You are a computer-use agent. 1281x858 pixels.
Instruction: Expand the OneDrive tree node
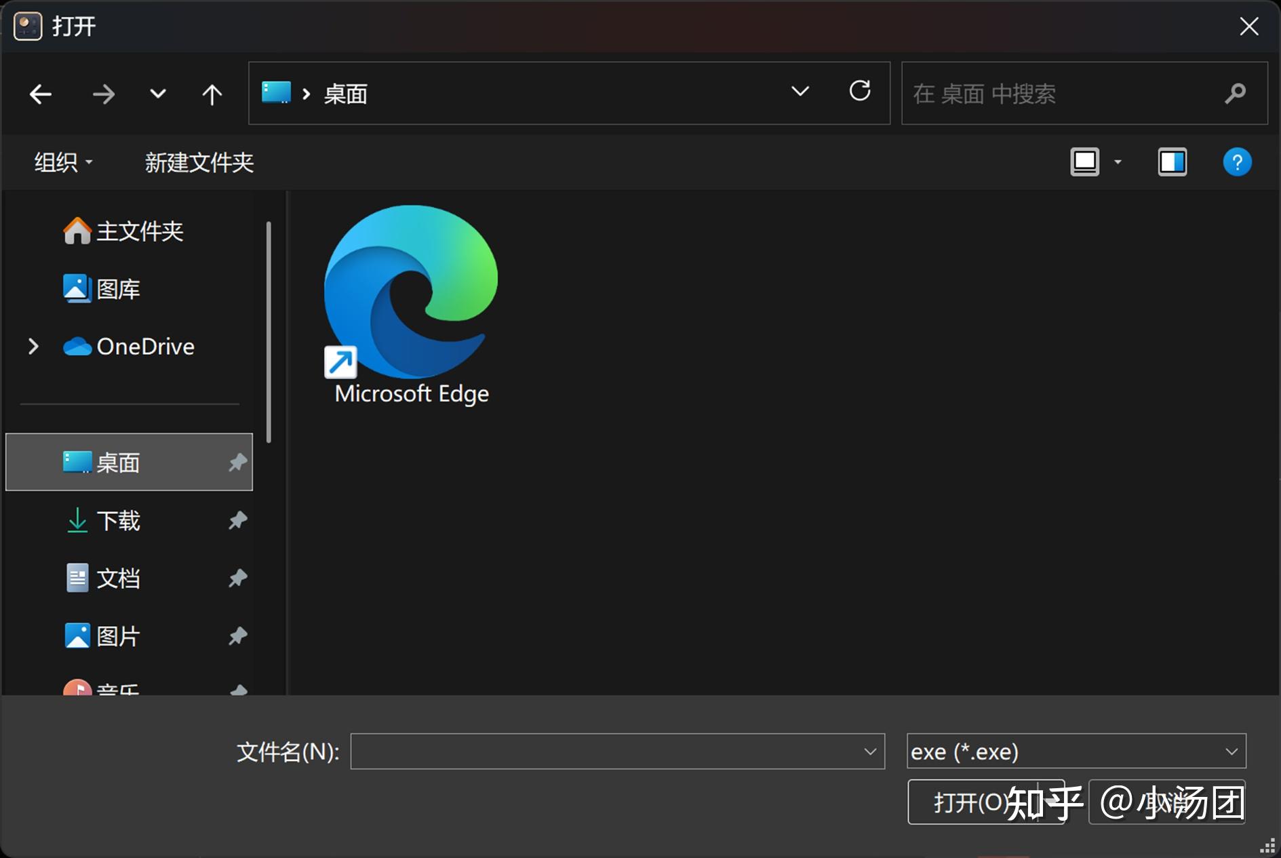[33, 346]
